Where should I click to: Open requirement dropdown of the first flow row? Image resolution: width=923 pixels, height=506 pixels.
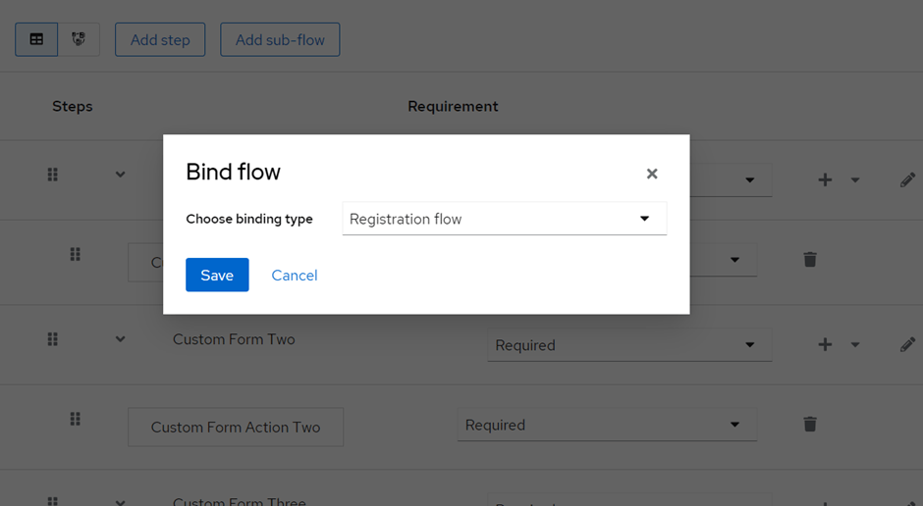coord(731,179)
